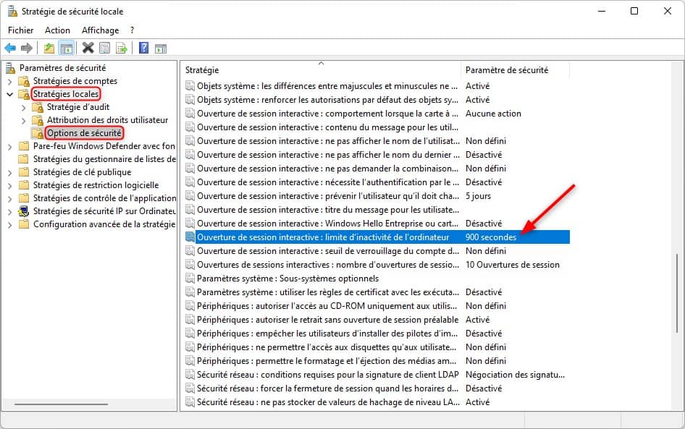The height and width of the screenshot is (429, 685).
Task: Click the policy icon of Paramètres système : Sous-systèmes optionnels
Action: 190,279
